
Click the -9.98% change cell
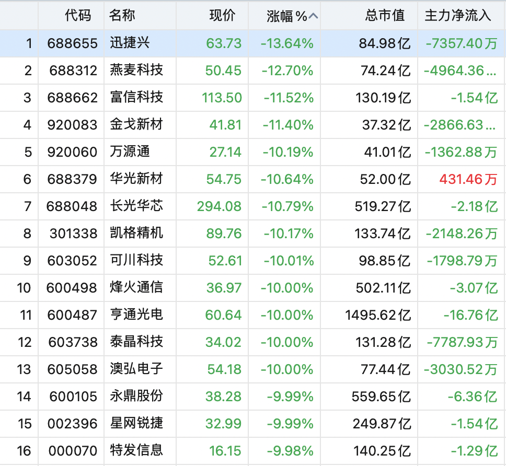point(290,451)
